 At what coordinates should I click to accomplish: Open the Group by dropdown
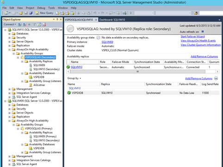point(74,78)
